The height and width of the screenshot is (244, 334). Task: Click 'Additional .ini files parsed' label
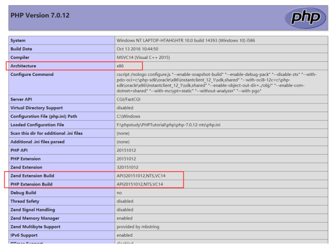[37, 142]
